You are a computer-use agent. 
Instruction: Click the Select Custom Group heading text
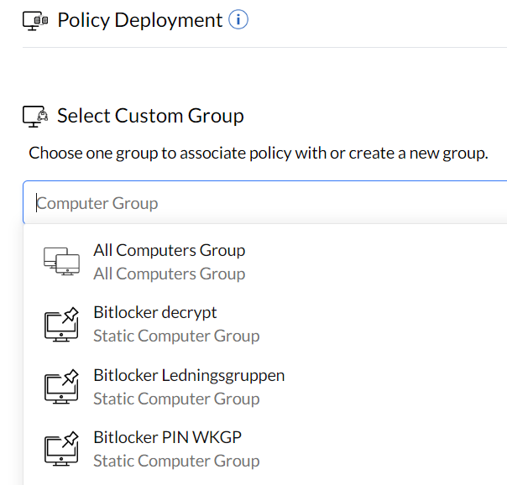[150, 116]
